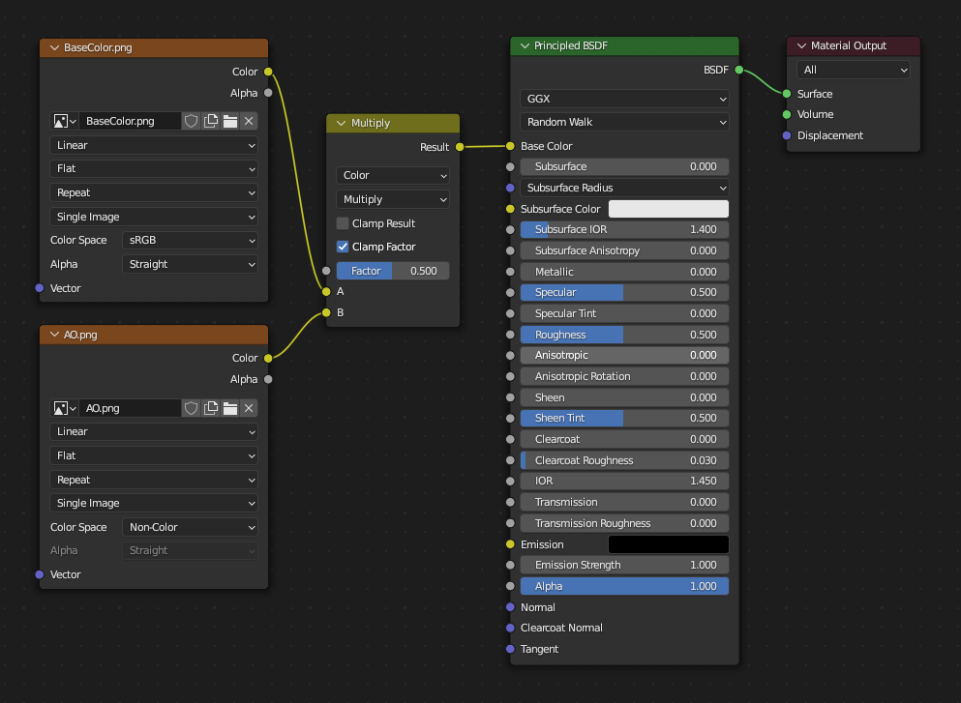Disable Clamp Factor checkbox
Image resolution: width=961 pixels, height=703 pixels.
click(x=343, y=247)
